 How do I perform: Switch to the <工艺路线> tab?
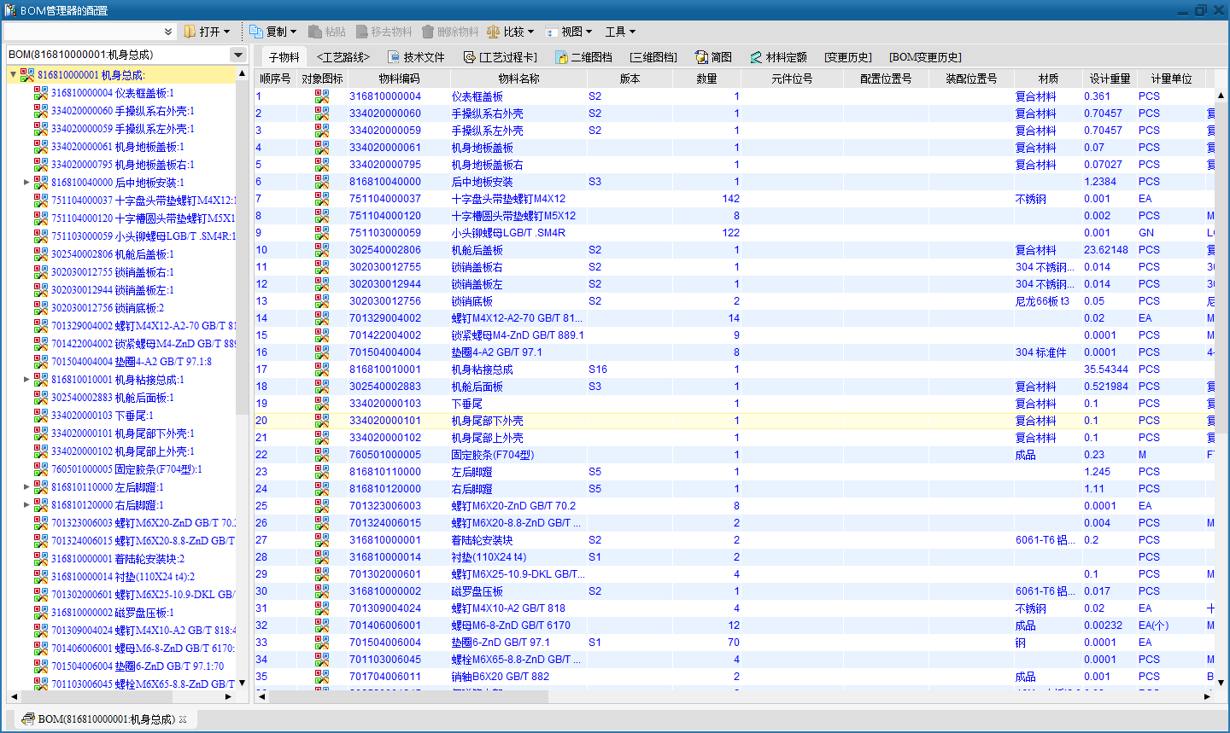click(x=343, y=57)
